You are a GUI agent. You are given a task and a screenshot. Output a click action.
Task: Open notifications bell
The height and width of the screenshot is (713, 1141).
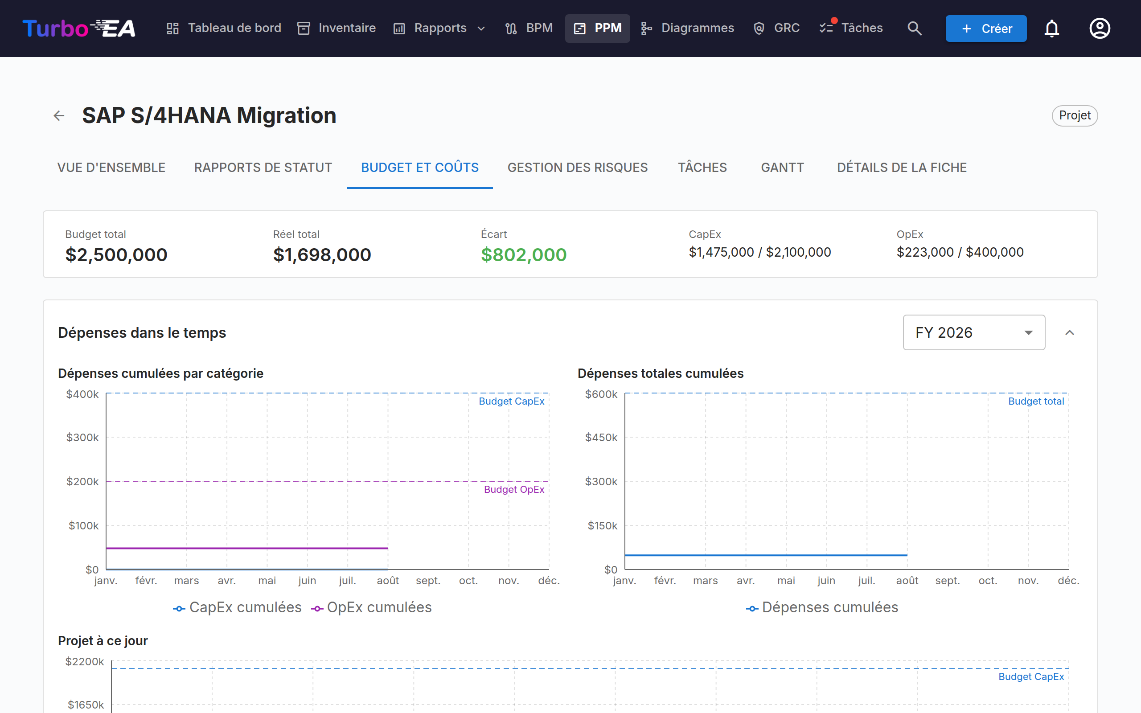click(x=1052, y=28)
